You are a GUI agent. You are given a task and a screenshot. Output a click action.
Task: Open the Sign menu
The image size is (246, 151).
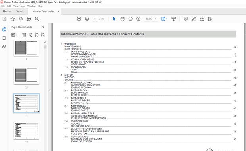click(x=23, y=6)
